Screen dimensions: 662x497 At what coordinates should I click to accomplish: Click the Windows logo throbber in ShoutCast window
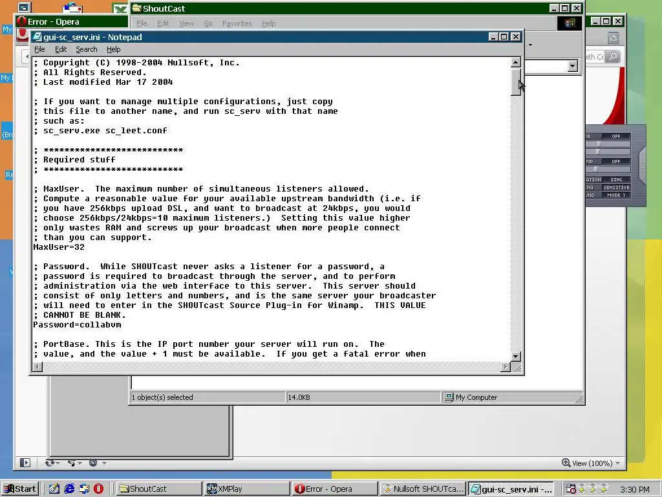click(x=570, y=23)
